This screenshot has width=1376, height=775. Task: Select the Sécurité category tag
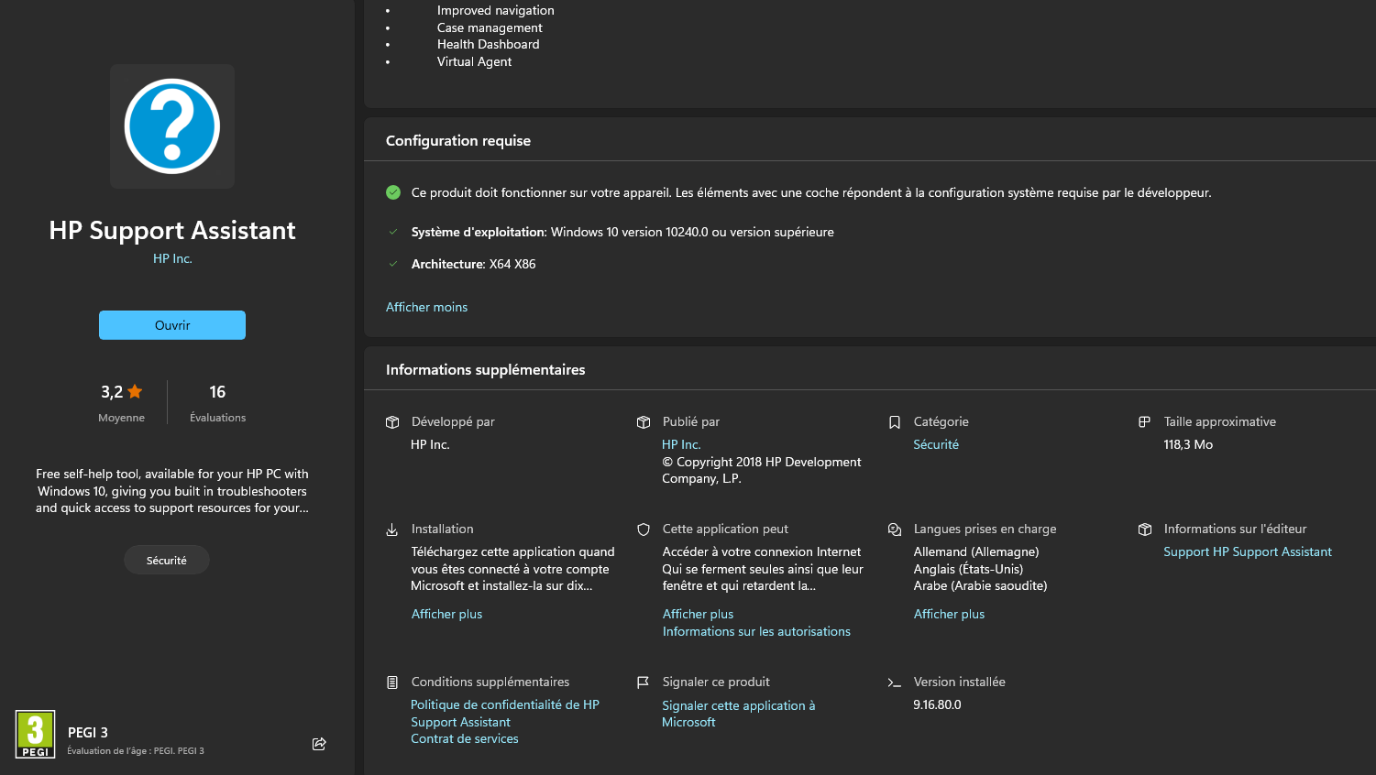coord(167,560)
